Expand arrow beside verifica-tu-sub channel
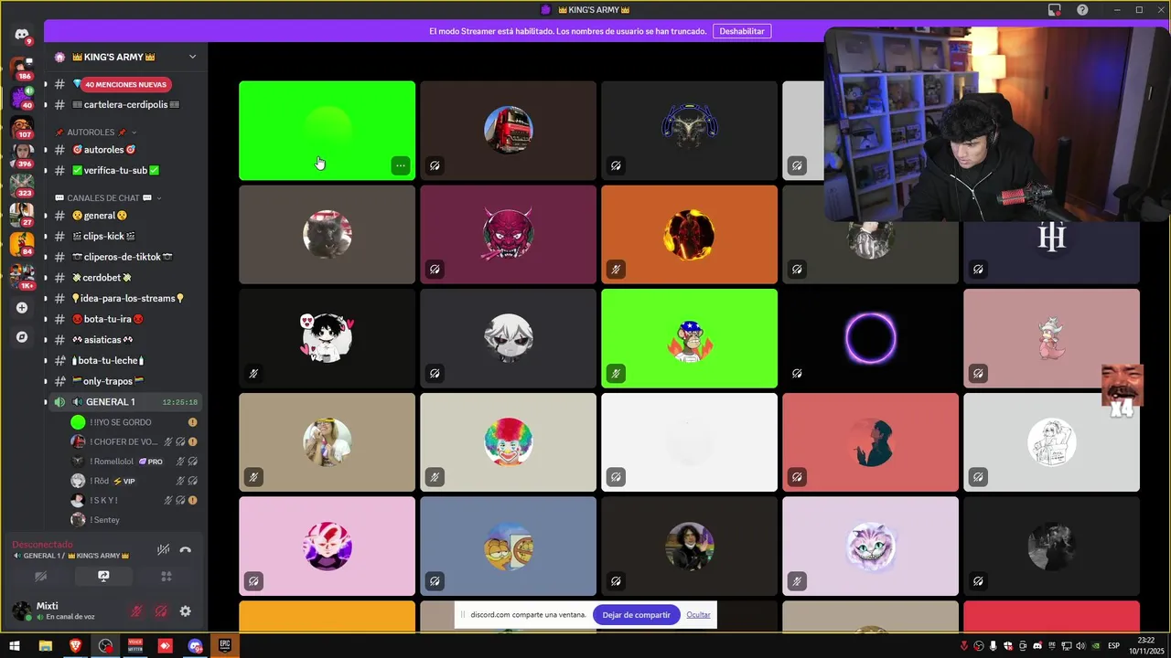Screen dimensions: 1171x658 point(46,171)
